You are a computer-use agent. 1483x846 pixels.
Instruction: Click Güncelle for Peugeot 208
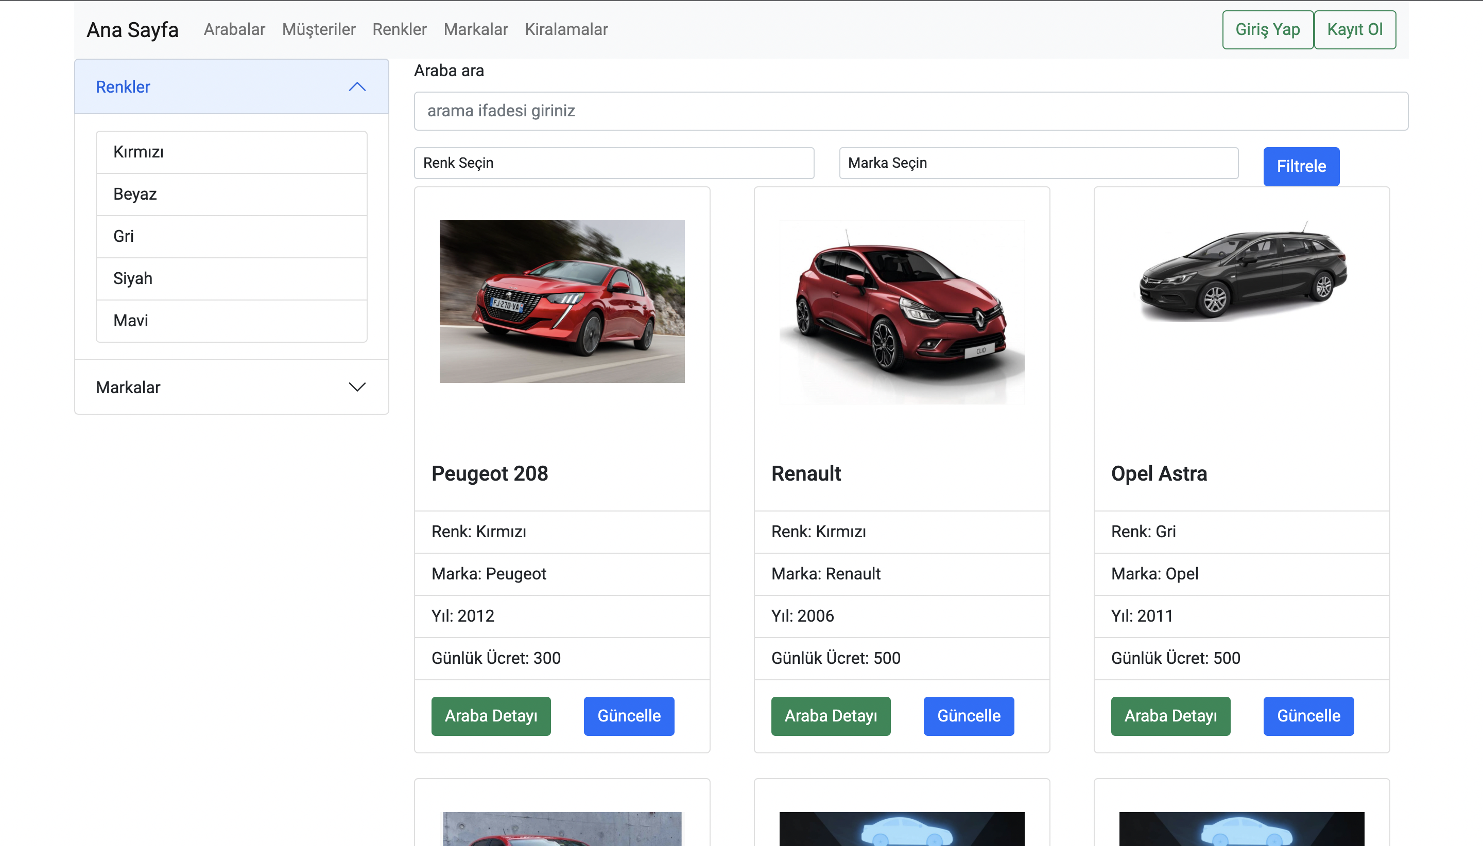coord(629,716)
